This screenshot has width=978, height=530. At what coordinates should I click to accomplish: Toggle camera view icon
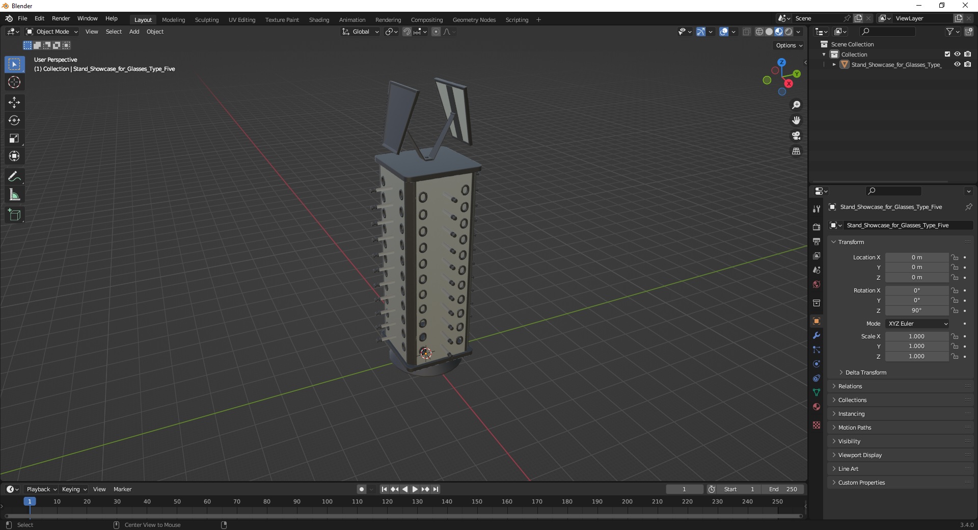[796, 136]
